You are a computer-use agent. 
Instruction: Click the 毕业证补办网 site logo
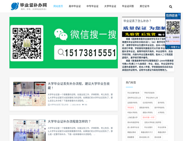(x=29, y=6)
